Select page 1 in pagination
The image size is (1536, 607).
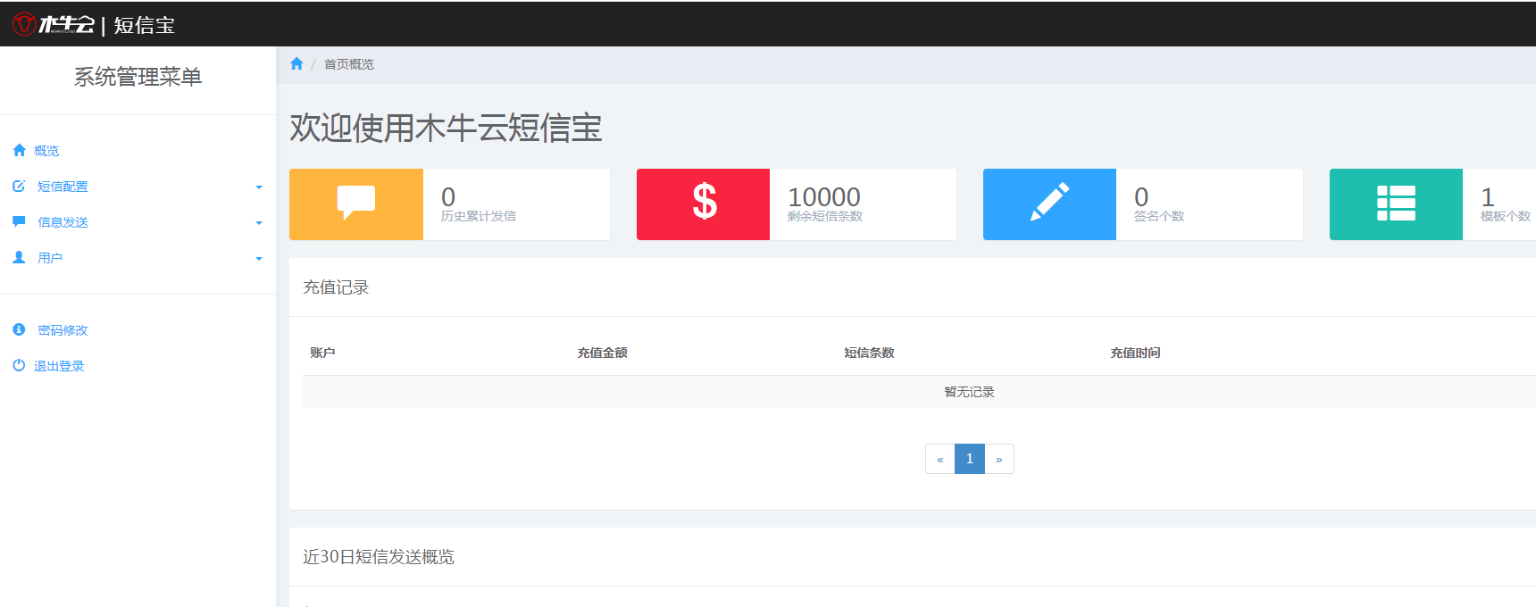pyautogui.click(x=970, y=459)
